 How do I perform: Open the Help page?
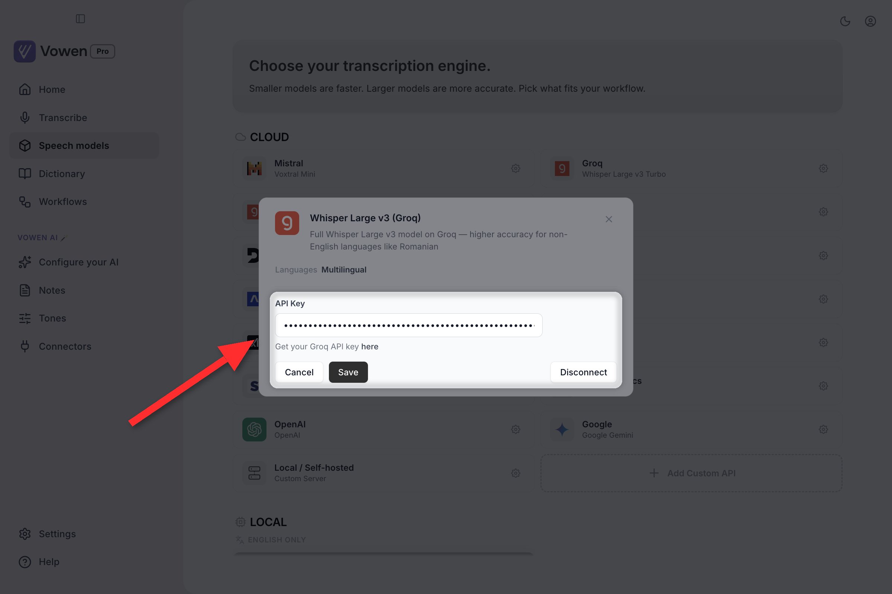pos(84,562)
